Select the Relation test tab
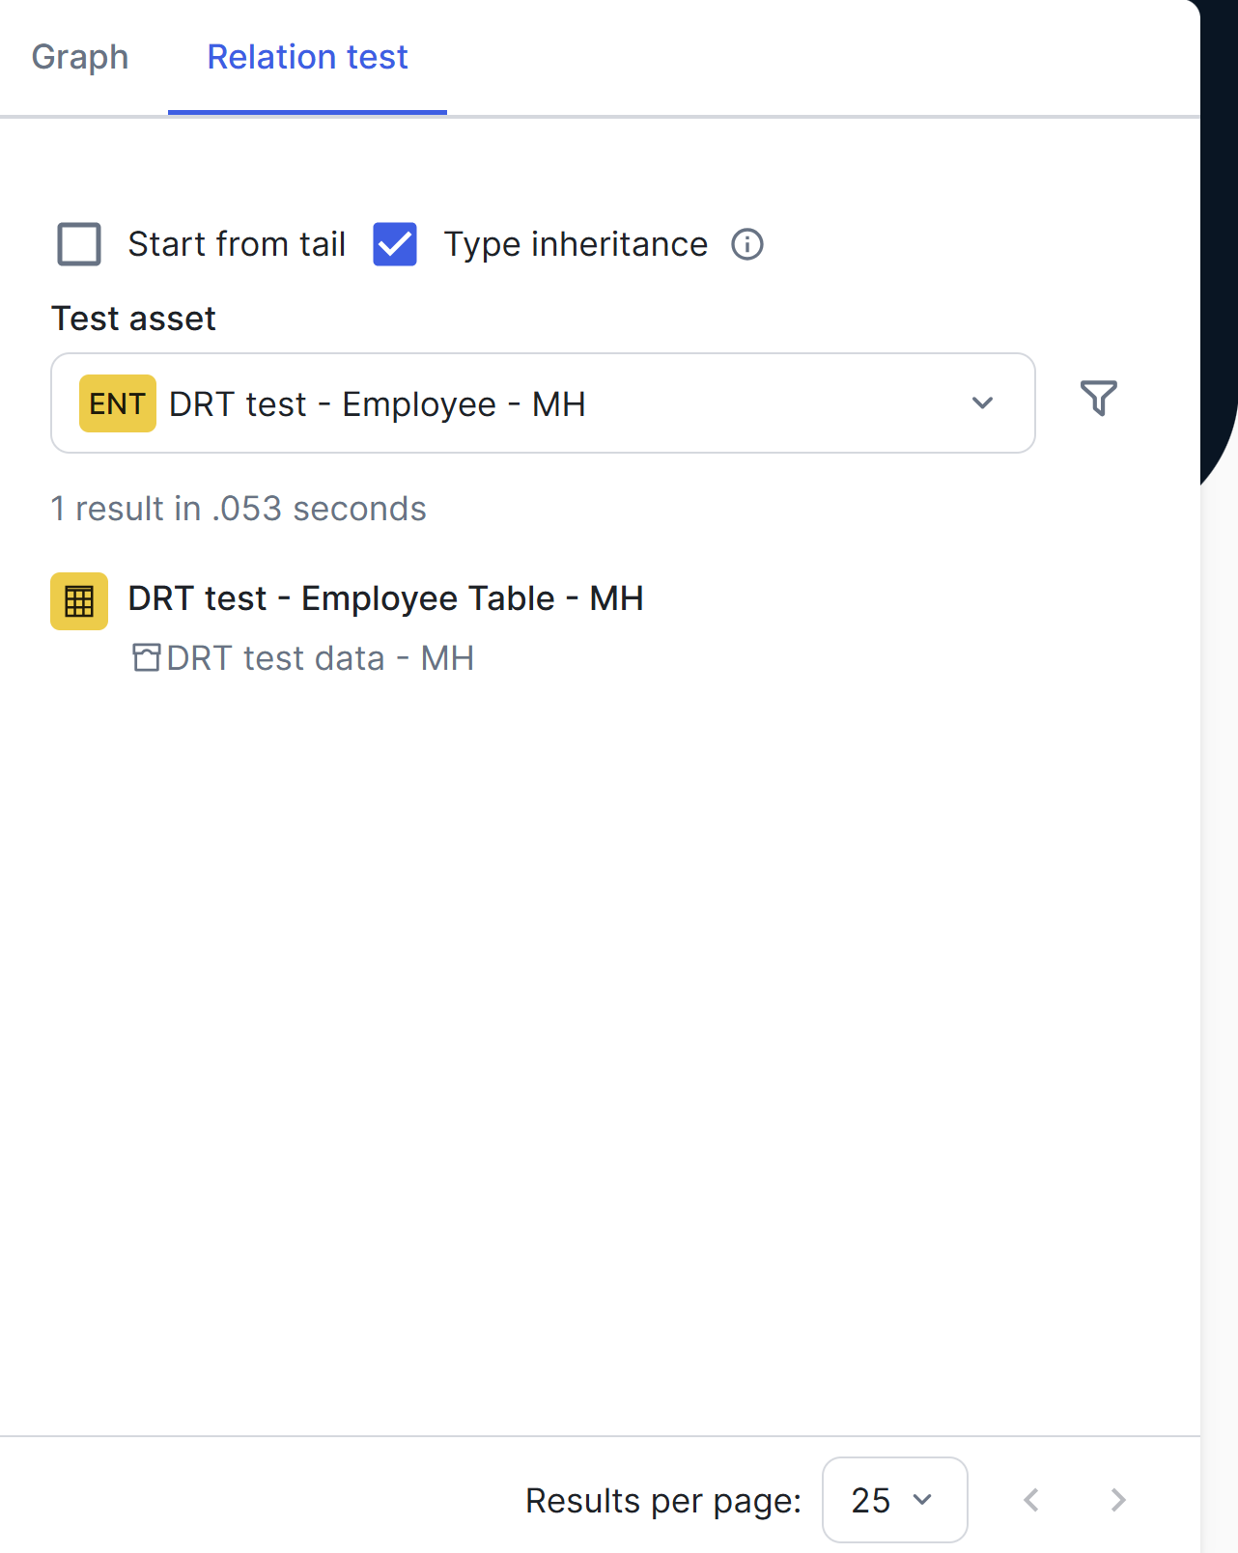The height and width of the screenshot is (1553, 1238). (307, 57)
